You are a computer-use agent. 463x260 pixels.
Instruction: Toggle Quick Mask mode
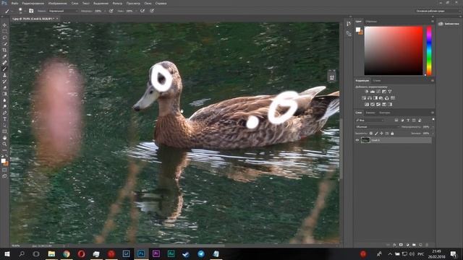4,170
